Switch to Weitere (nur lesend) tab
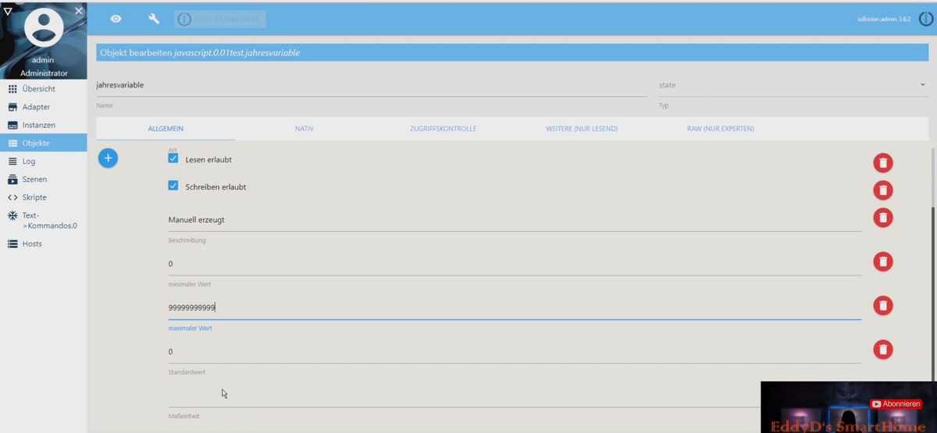 tap(582, 129)
